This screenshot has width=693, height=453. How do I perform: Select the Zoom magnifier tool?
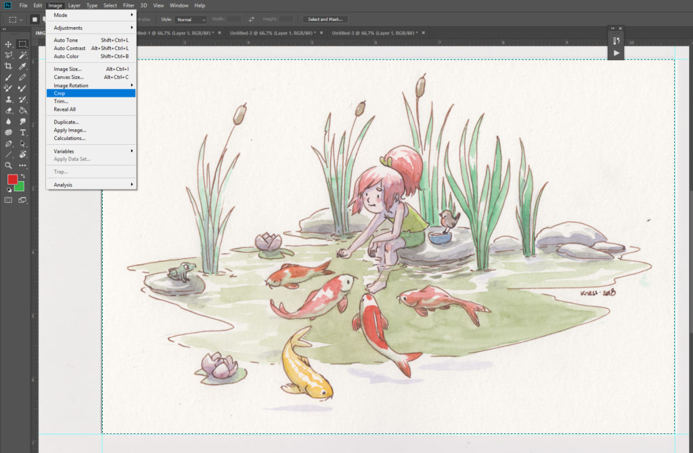[x=9, y=165]
